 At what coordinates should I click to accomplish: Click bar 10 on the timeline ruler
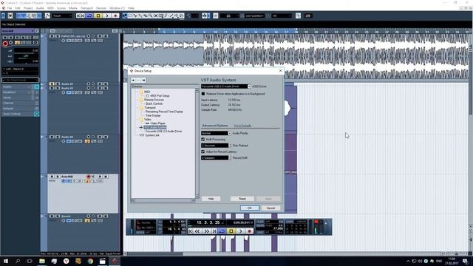click(x=215, y=32)
